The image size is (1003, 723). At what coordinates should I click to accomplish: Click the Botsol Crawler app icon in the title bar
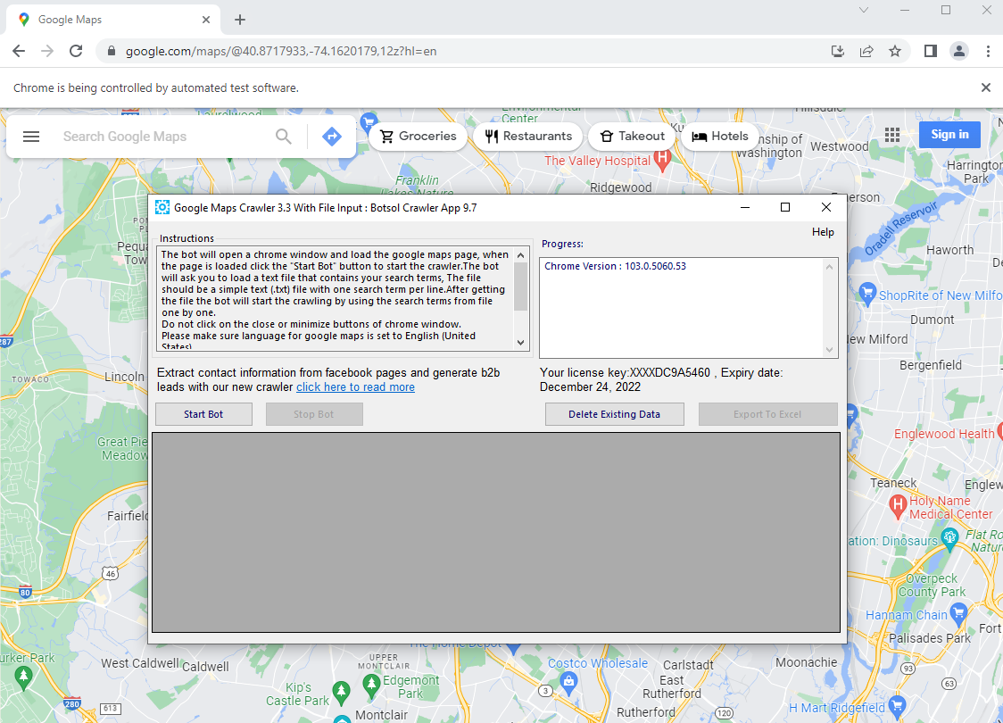(x=162, y=207)
